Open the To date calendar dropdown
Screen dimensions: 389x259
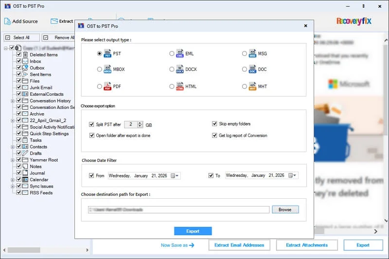[292, 175]
